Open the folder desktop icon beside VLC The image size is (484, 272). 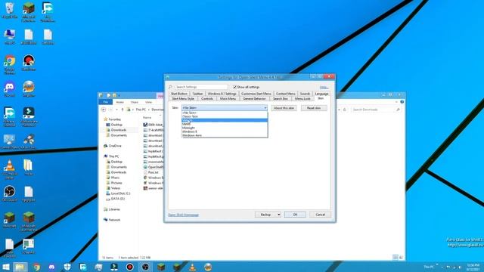tap(28, 168)
